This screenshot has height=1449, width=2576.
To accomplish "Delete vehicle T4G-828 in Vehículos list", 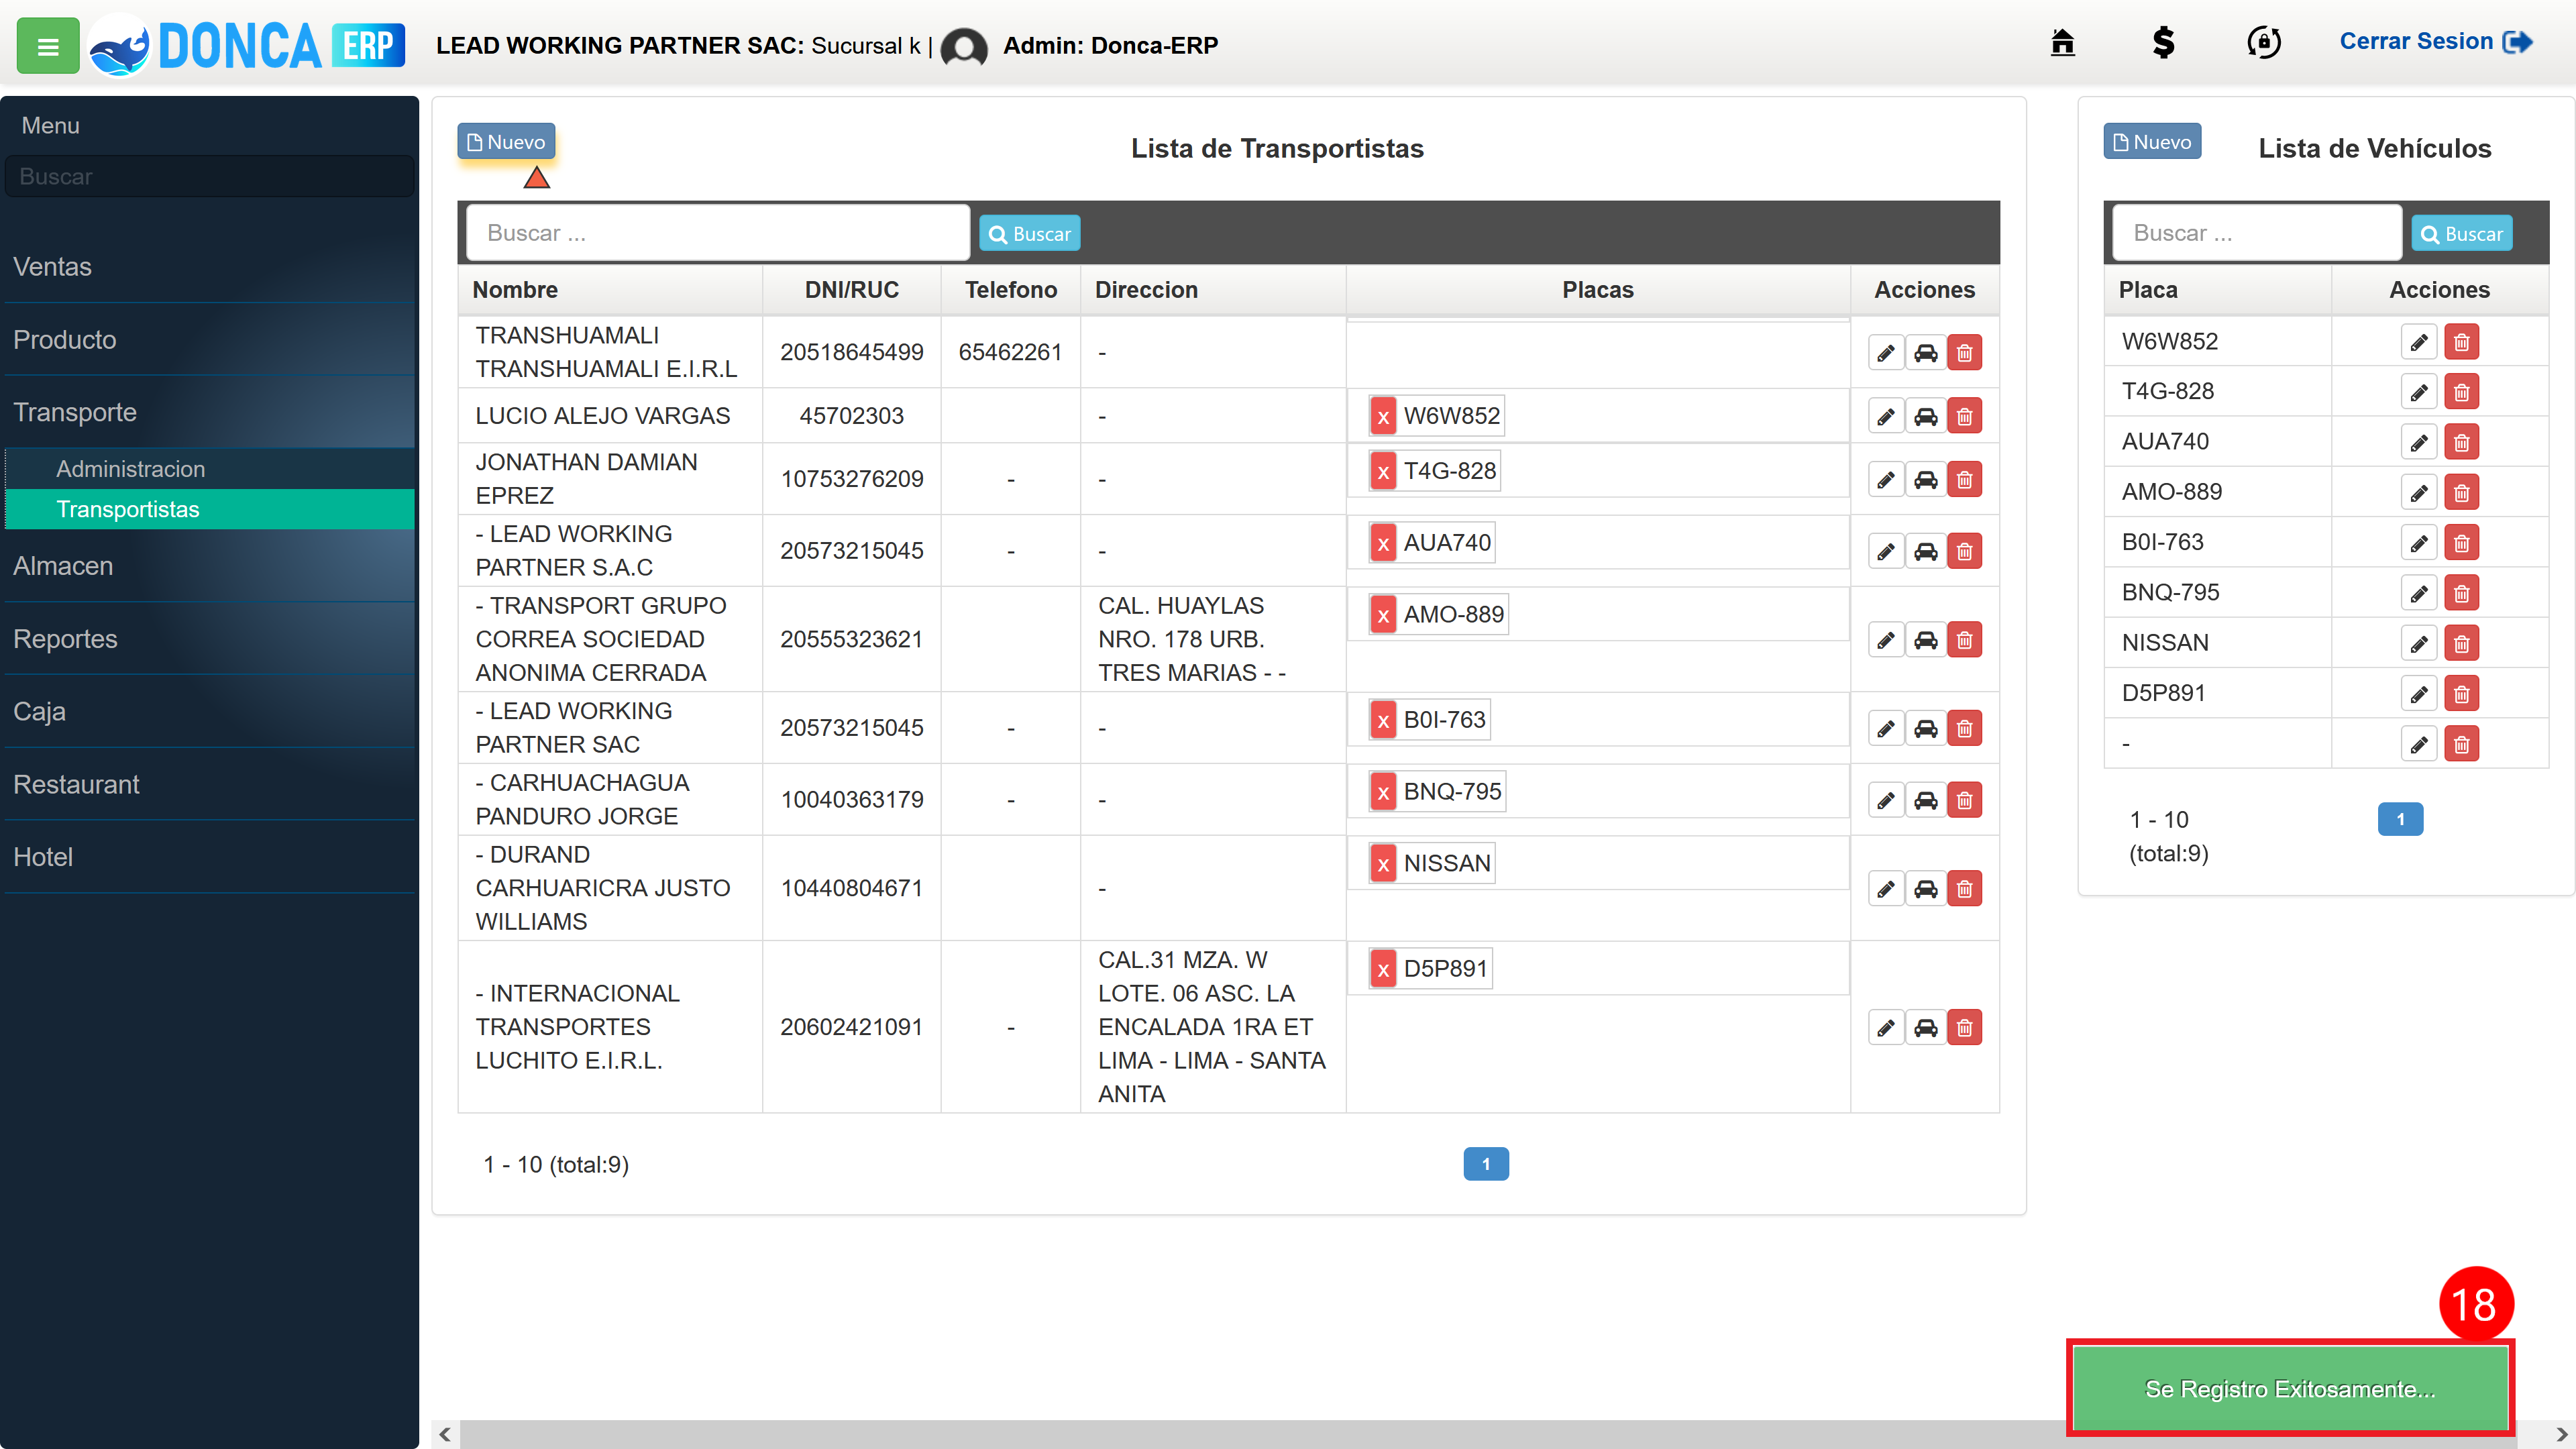I will (2461, 392).
